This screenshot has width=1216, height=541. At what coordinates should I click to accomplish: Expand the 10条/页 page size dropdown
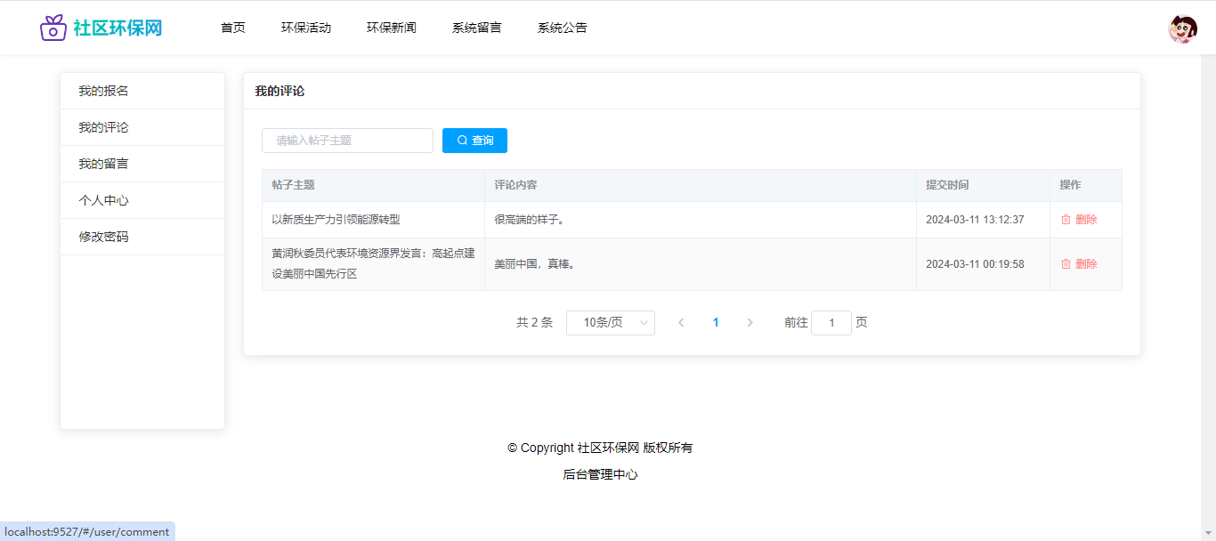(611, 323)
